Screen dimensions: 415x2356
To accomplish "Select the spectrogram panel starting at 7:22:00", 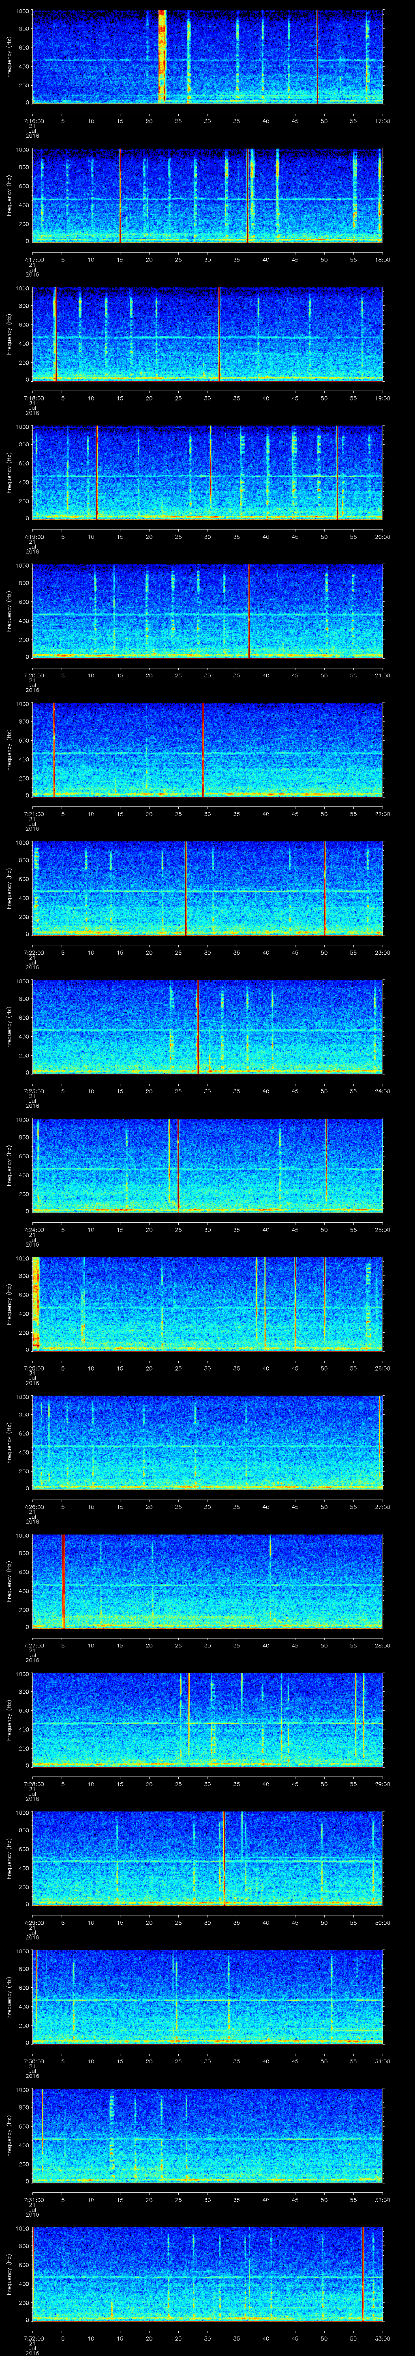I will click(207, 888).
